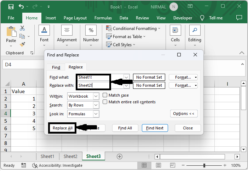Click the Paste clipboard icon
The image size is (248, 171).
[x=11, y=31]
